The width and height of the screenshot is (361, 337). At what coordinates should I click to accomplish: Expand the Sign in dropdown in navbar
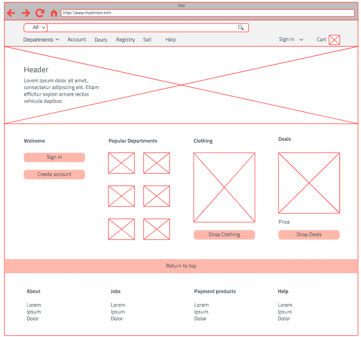(x=291, y=39)
